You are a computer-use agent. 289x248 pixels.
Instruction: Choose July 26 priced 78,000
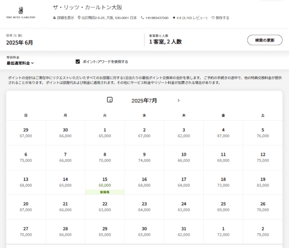(263, 207)
